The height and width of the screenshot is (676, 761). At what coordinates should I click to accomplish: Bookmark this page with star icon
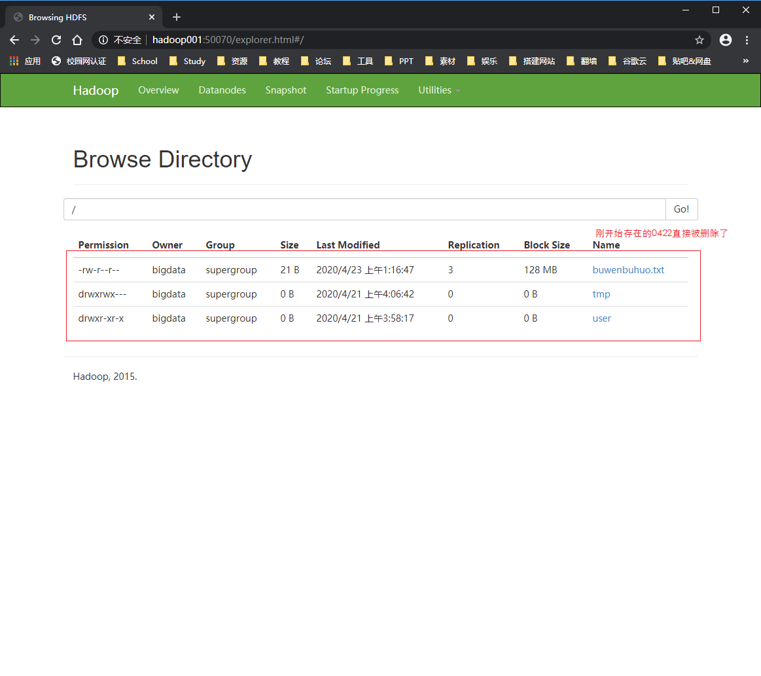[x=699, y=41]
